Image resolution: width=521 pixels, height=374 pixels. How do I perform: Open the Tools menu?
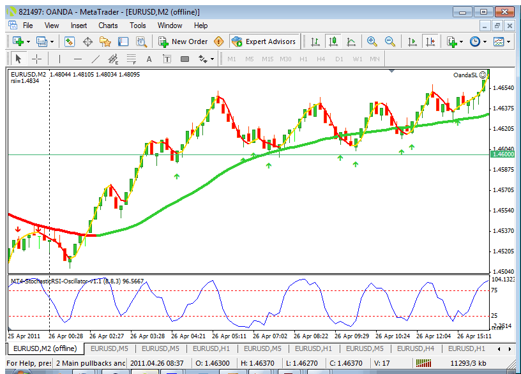(x=137, y=26)
